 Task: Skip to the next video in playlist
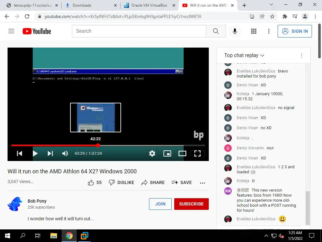point(50,153)
